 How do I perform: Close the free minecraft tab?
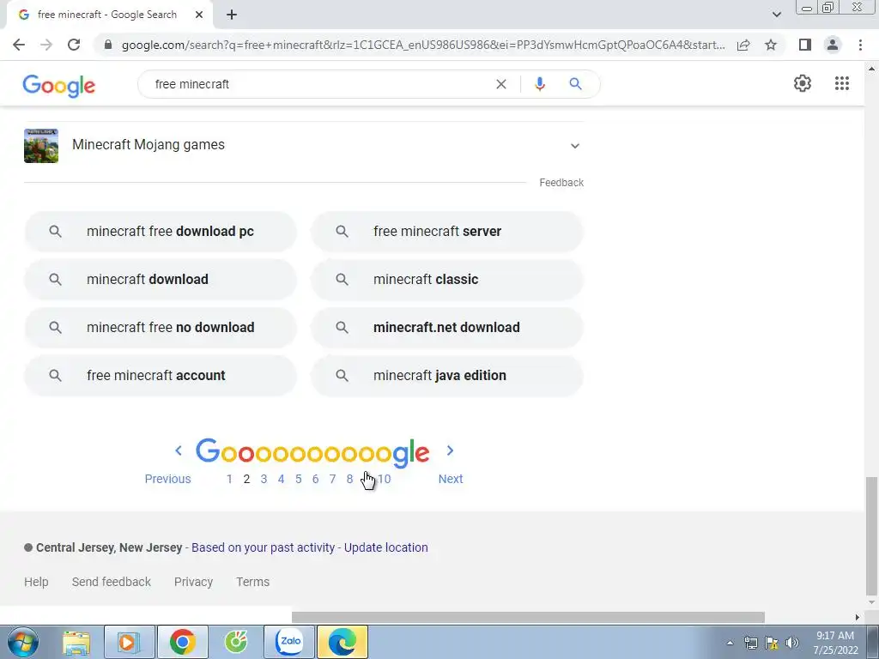tap(199, 15)
